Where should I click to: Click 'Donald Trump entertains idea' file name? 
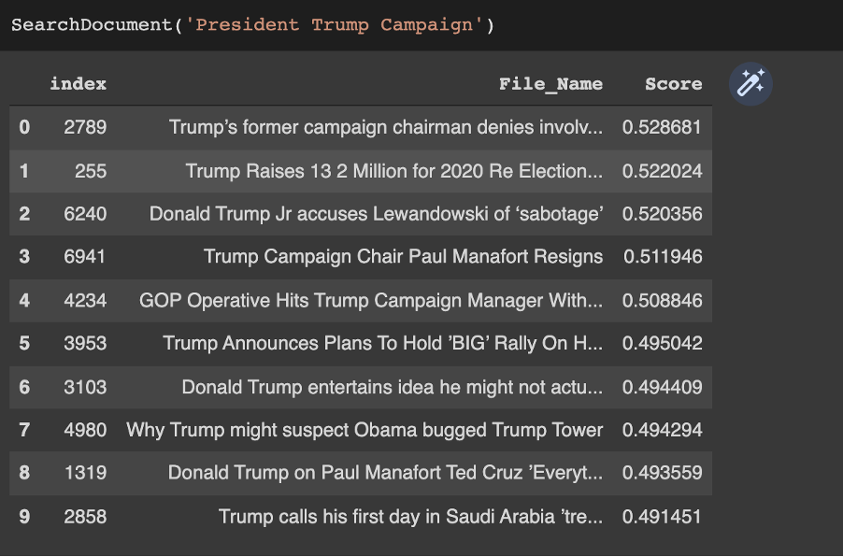point(393,386)
